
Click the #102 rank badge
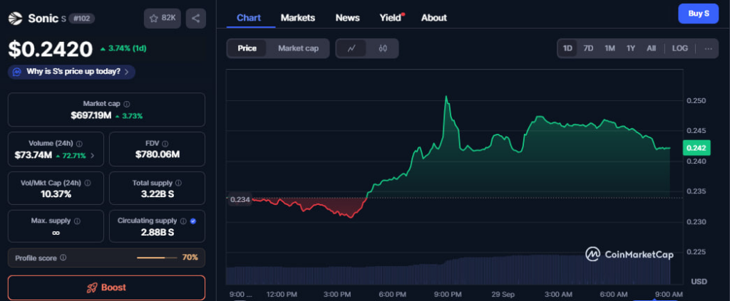pyautogui.click(x=82, y=19)
